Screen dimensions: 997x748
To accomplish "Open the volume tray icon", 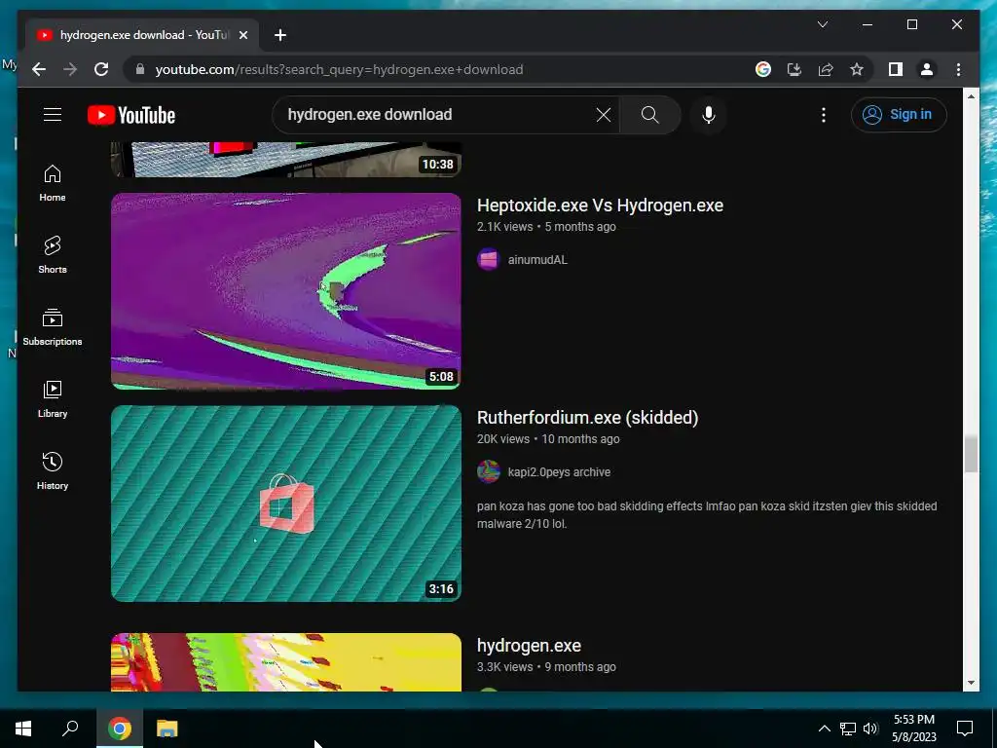I will (x=870, y=729).
